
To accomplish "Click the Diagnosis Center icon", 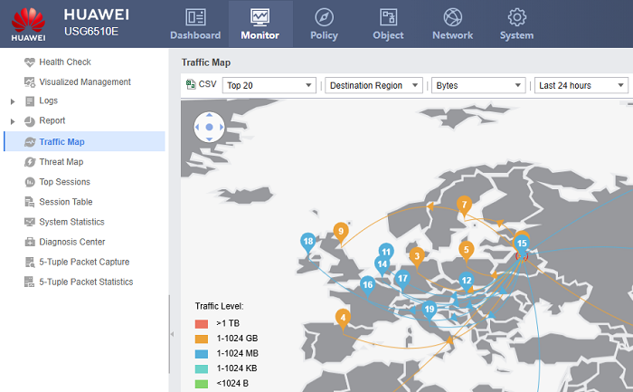I will (30, 242).
